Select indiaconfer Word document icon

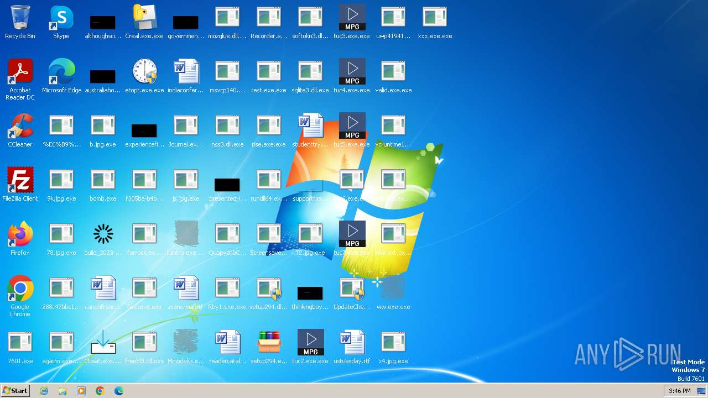(x=186, y=72)
